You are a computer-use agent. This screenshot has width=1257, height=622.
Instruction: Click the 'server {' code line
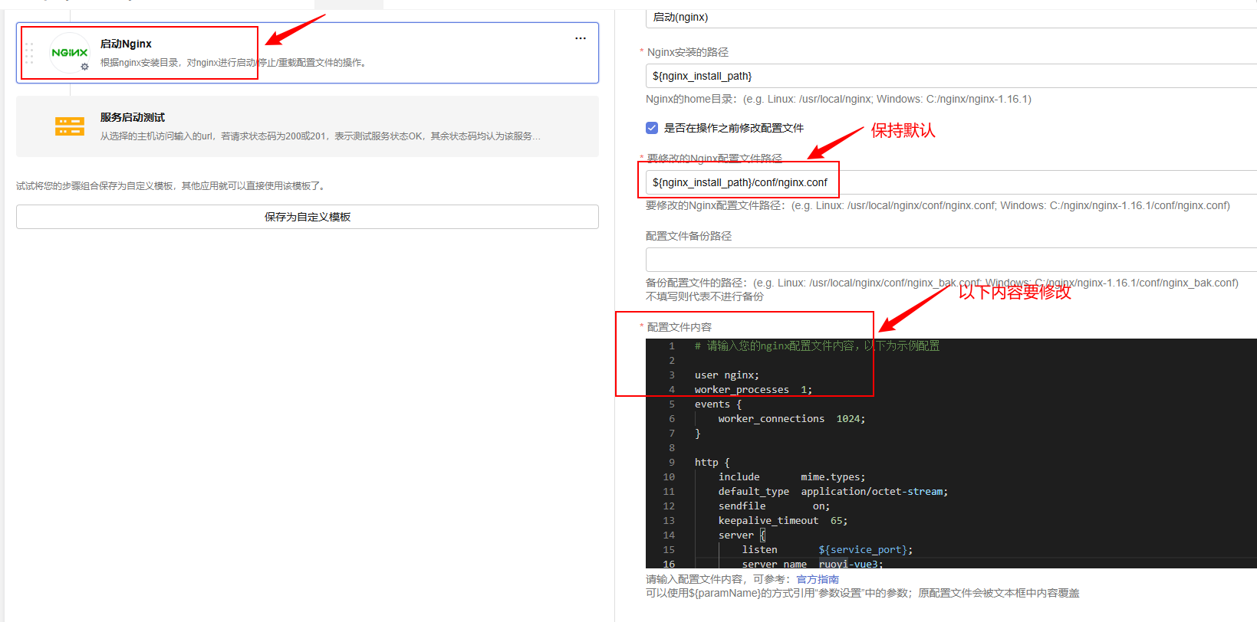[x=742, y=535]
